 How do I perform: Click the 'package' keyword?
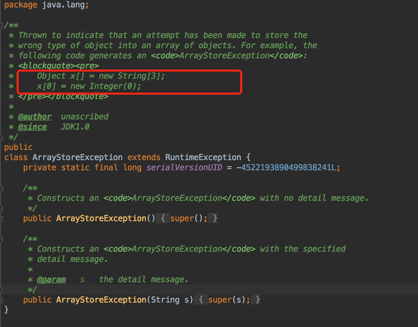point(21,5)
